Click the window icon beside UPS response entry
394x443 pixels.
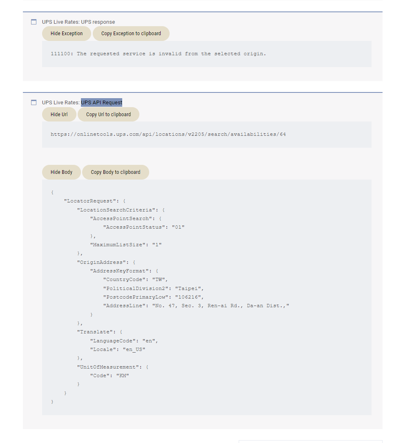34,22
